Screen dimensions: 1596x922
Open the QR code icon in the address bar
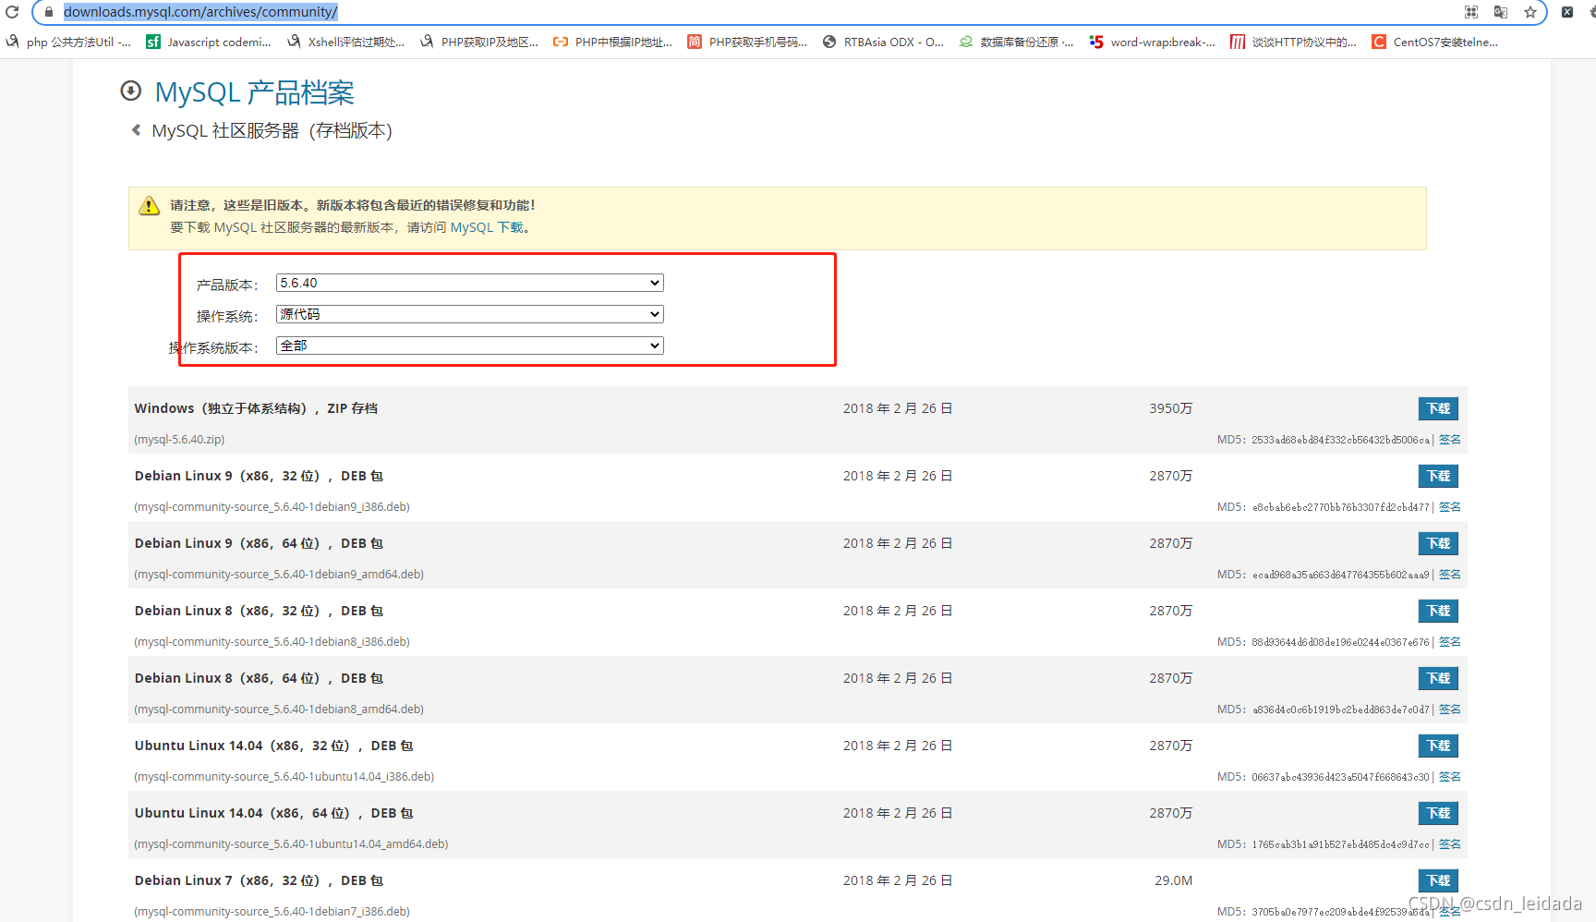click(x=1471, y=12)
